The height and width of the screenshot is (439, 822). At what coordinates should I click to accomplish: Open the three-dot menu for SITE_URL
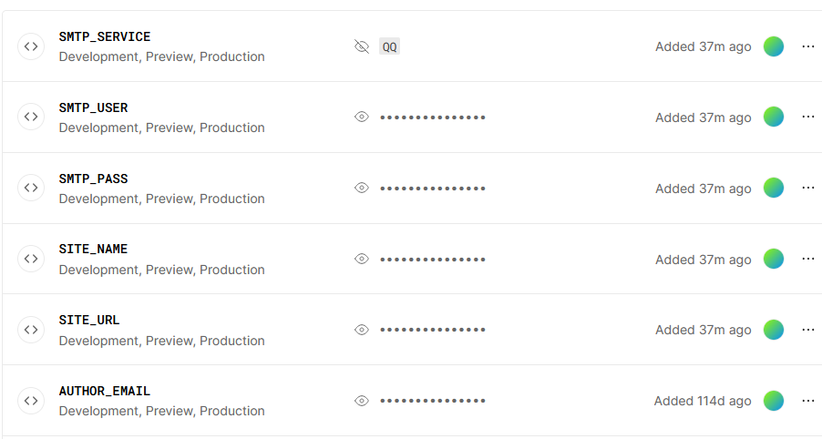pos(808,329)
